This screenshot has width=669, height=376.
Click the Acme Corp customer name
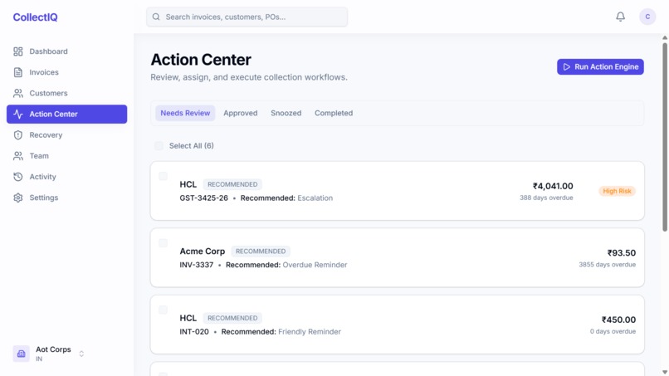pos(203,251)
